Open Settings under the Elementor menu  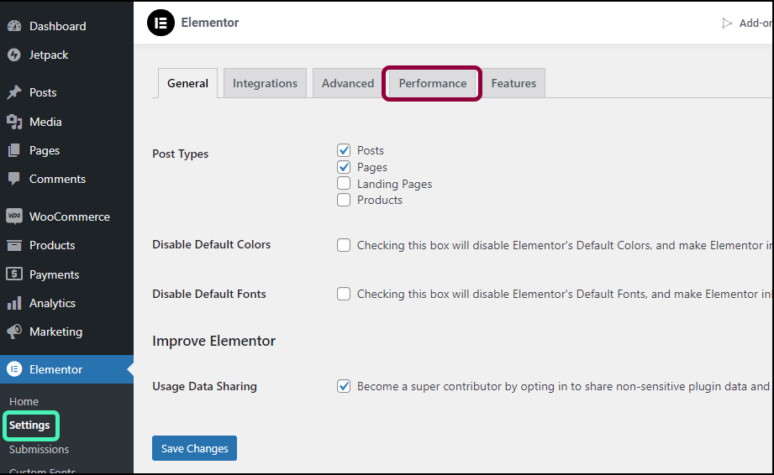29,425
